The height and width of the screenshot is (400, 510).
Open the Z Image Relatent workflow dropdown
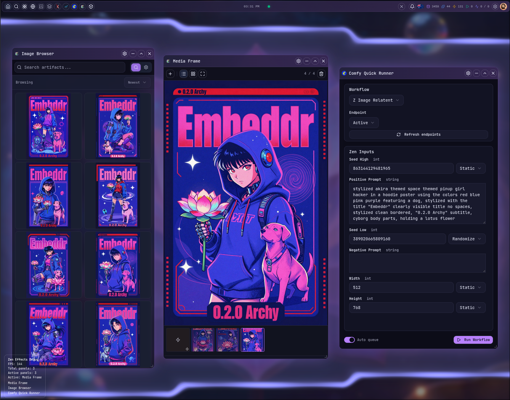tap(376, 100)
